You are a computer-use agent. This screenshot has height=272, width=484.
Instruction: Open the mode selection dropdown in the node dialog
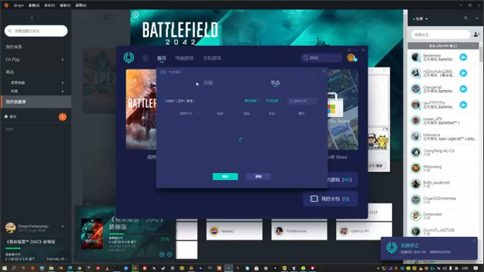click(252, 101)
